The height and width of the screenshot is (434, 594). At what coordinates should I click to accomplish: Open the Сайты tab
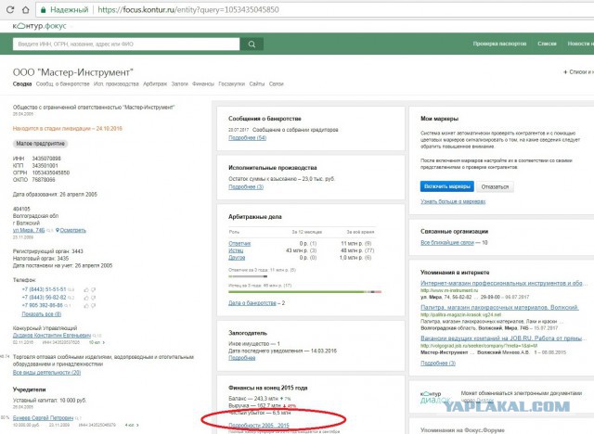coord(257,84)
